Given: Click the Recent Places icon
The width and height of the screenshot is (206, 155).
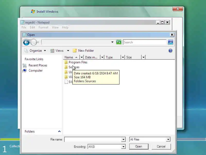Looking at the screenshot, I should tap(24, 65).
